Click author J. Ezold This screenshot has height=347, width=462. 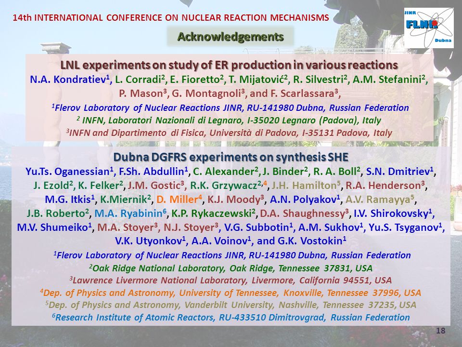pos(53,186)
